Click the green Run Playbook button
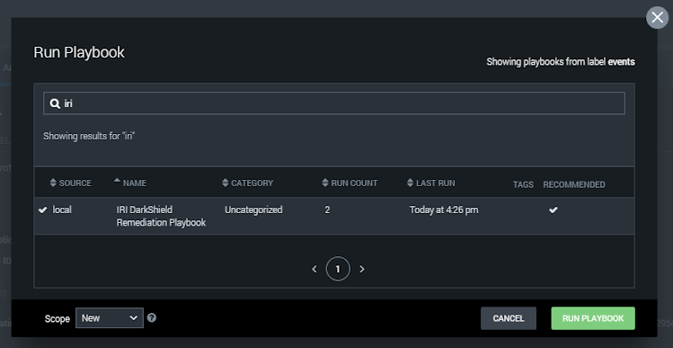 (593, 318)
